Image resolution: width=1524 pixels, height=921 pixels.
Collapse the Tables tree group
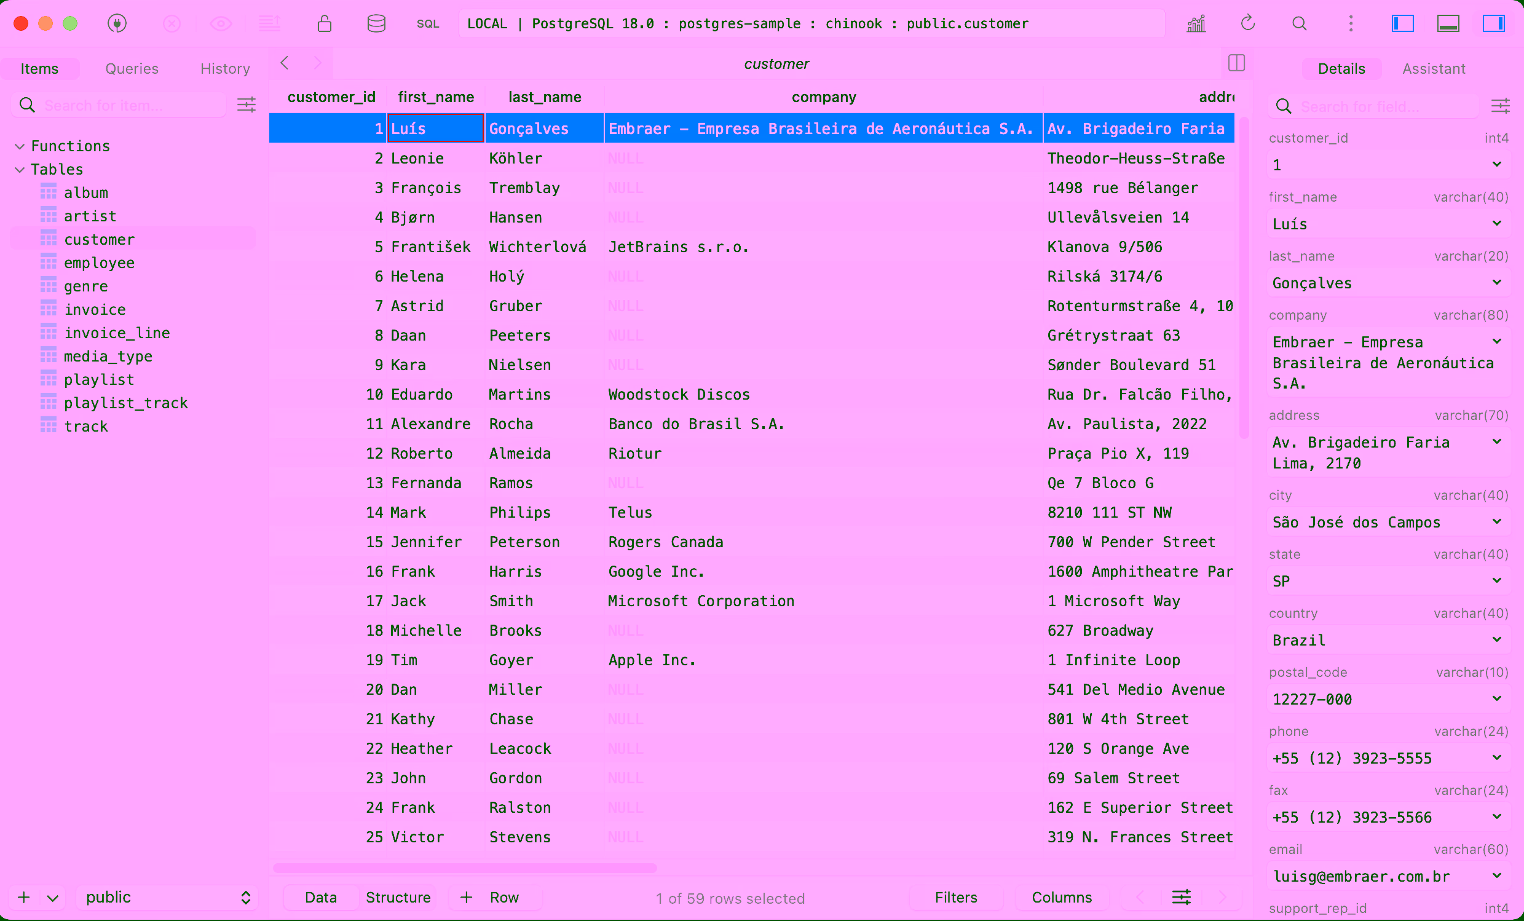(20, 170)
